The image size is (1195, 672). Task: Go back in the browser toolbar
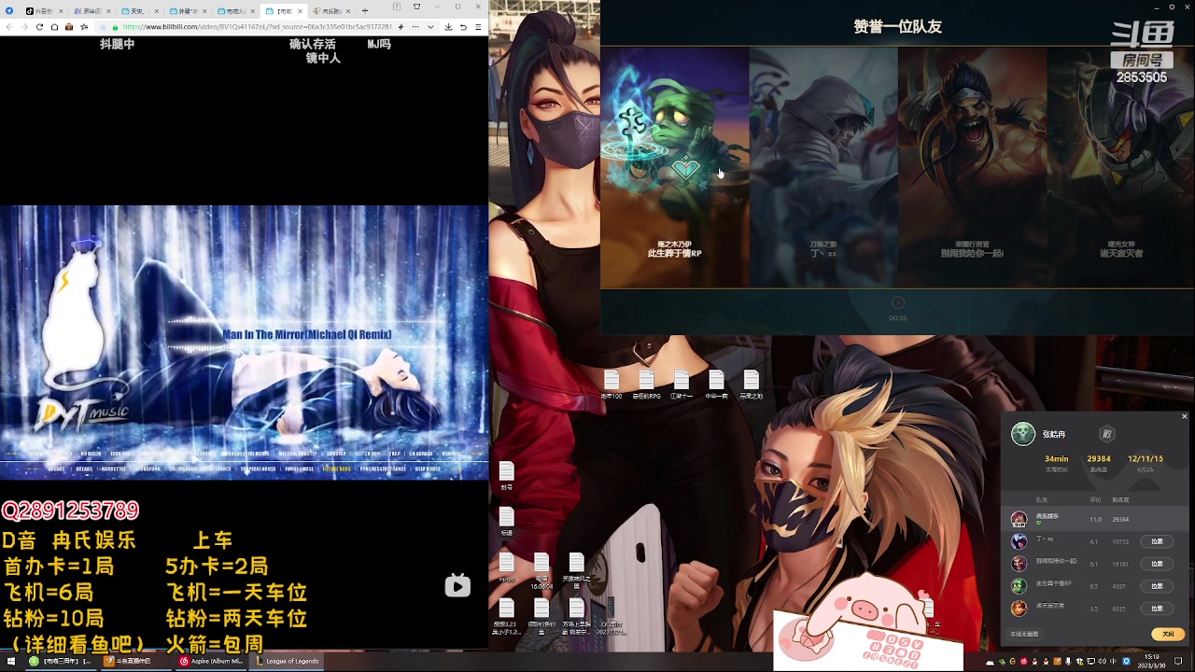[9, 27]
